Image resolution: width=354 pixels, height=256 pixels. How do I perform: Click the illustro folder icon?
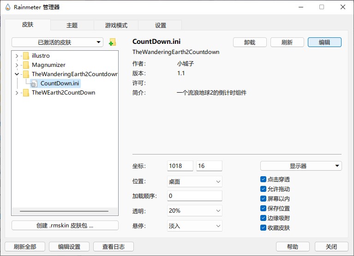coord(26,56)
